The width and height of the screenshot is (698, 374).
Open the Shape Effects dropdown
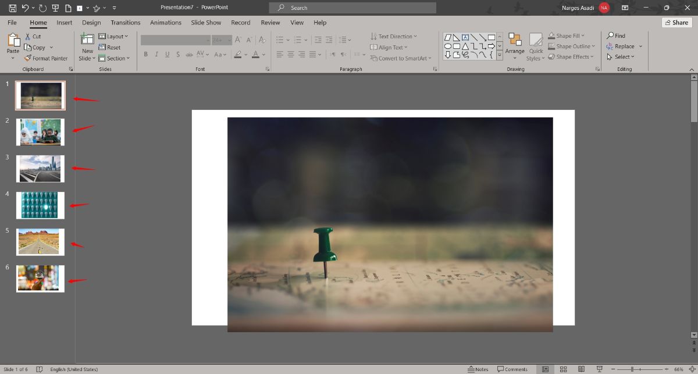(x=571, y=57)
